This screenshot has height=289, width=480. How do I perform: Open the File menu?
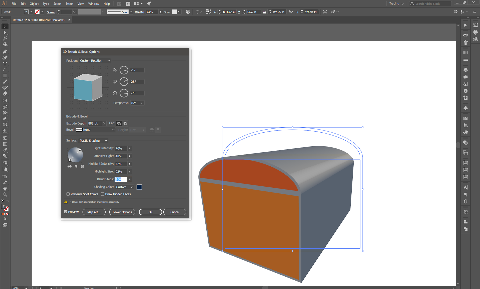tap(14, 4)
